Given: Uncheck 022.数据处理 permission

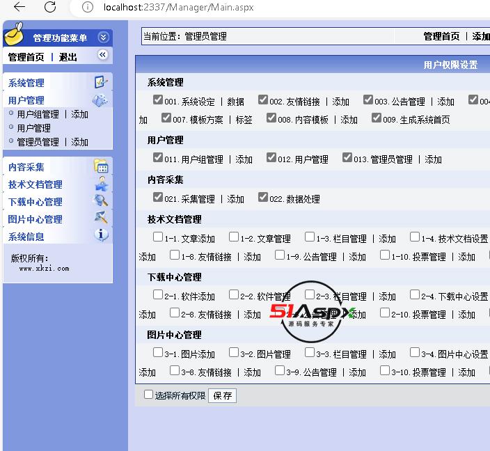Looking at the screenshot, I should 263,197.
